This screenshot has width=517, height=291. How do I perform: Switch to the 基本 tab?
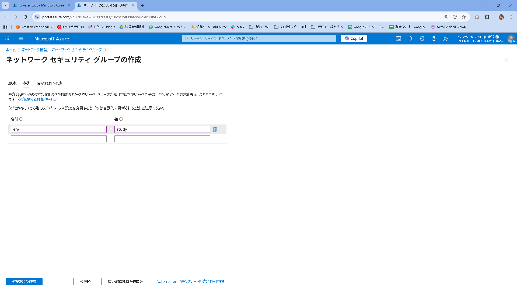(x=12, y=84)
